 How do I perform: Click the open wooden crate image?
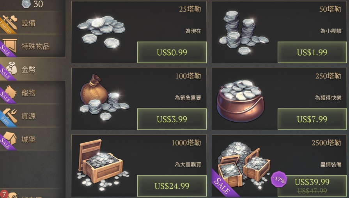coord(103,165)
